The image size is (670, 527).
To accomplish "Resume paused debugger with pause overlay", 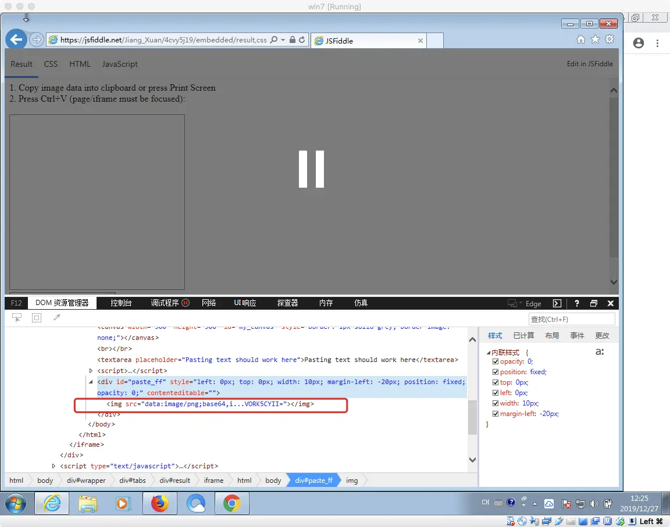I will click(x=312, y=169).
